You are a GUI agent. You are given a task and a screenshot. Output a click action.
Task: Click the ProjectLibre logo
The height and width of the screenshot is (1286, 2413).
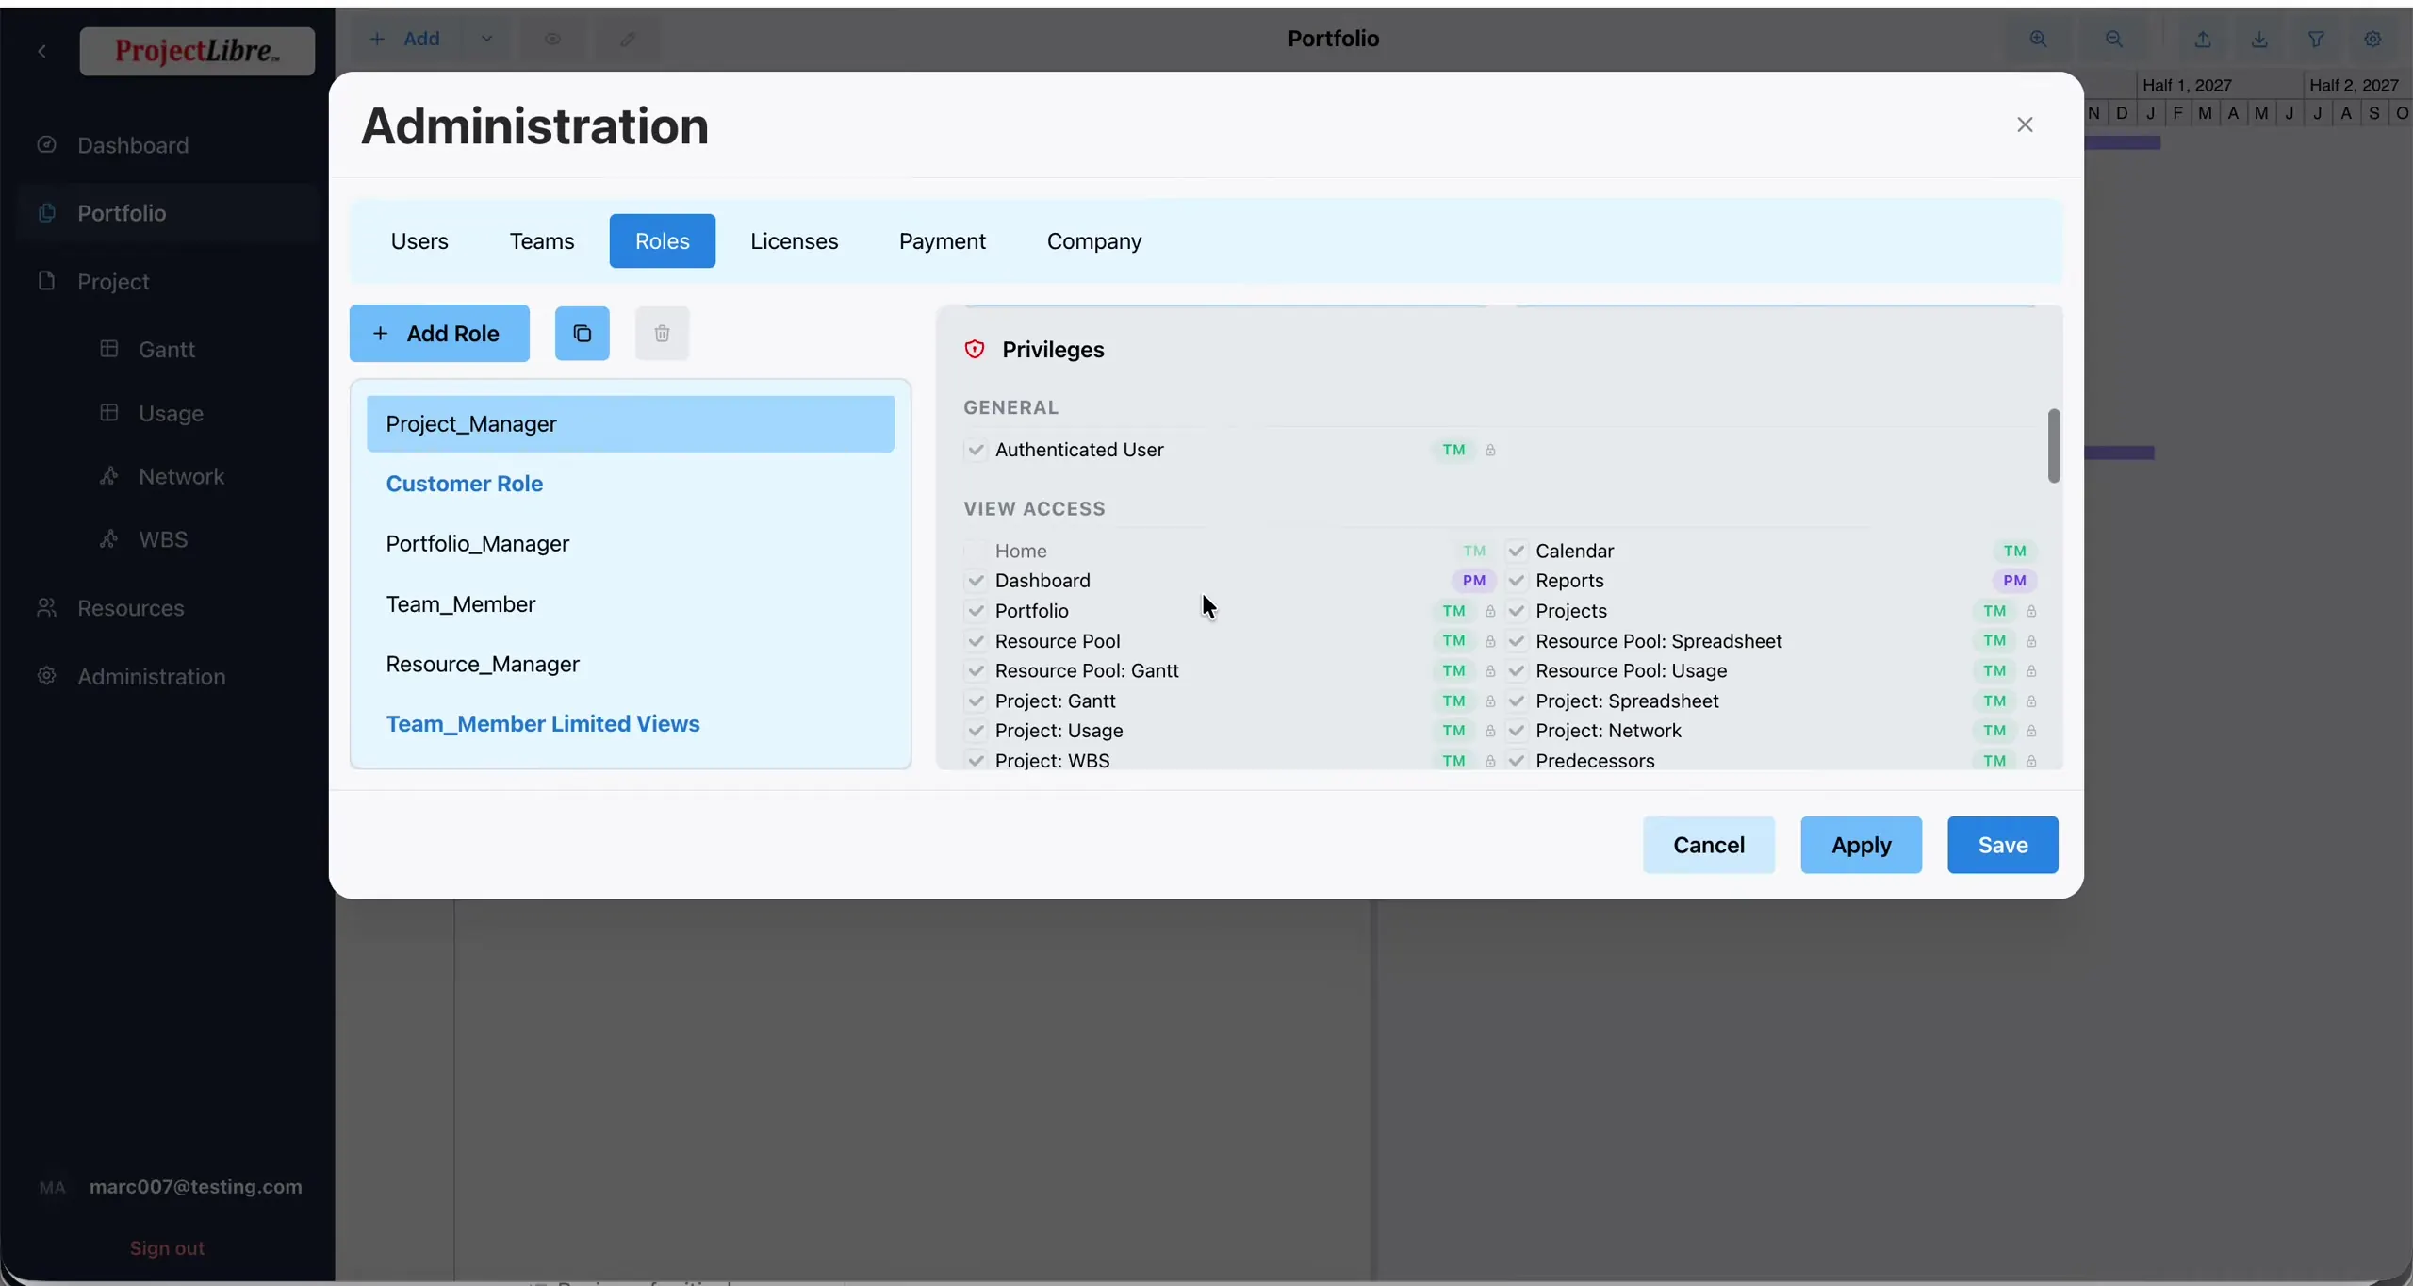tap(197, 51)
